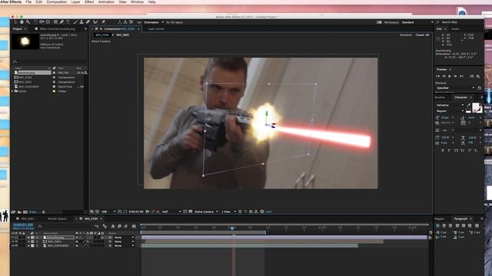Switch to the Effect Controls tab
The width and height of the screenshot is (492, 276).
pos(57,29)
